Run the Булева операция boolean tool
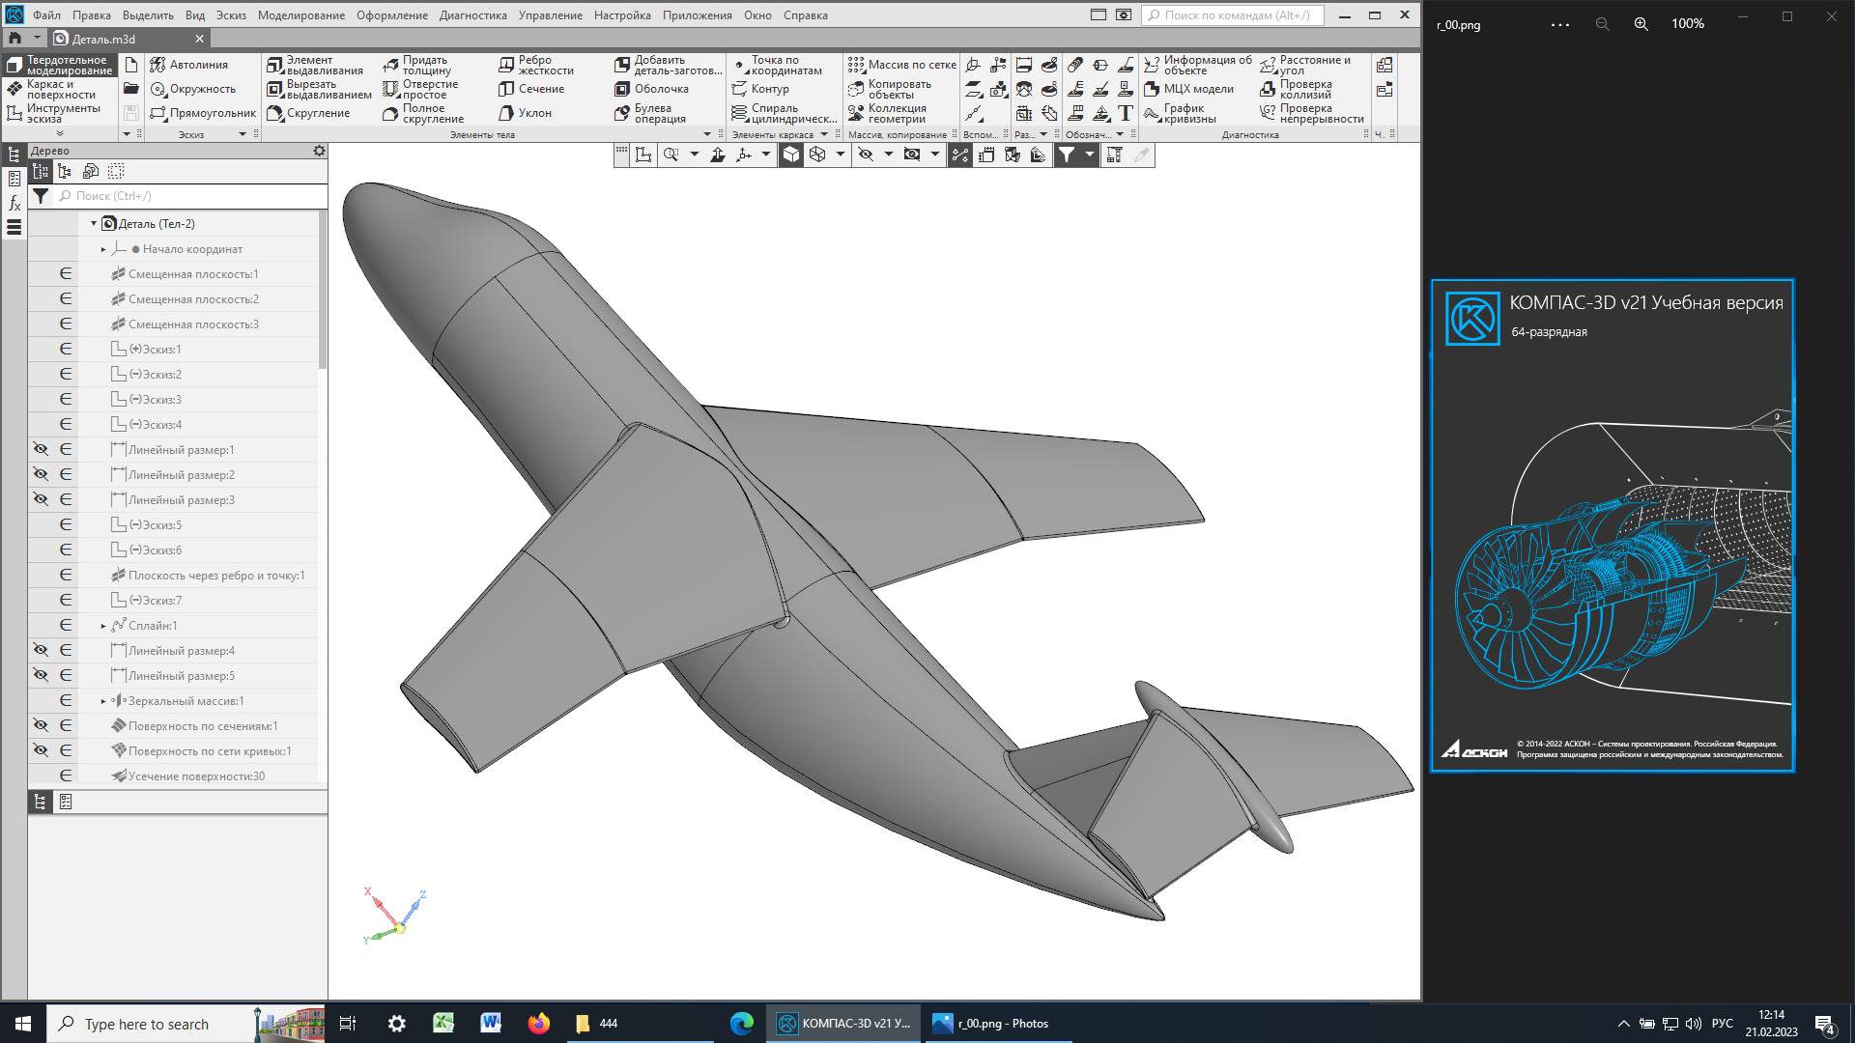 pyautogui.click(x=650, y=113)
